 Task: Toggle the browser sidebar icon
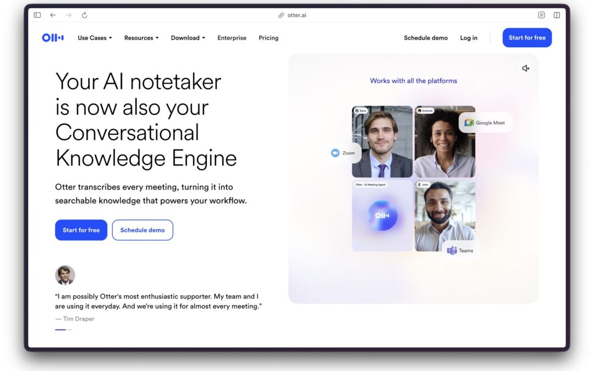(x=37, y=15)
